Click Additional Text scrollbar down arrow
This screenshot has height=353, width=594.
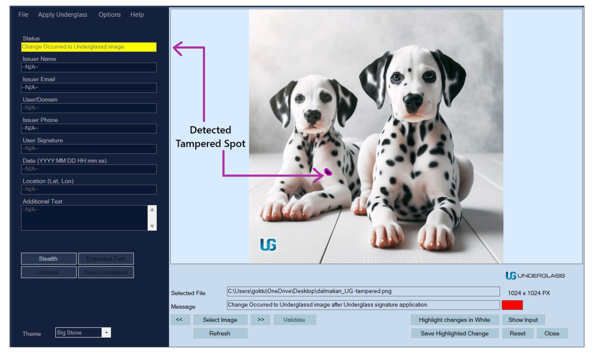point(152,226)
